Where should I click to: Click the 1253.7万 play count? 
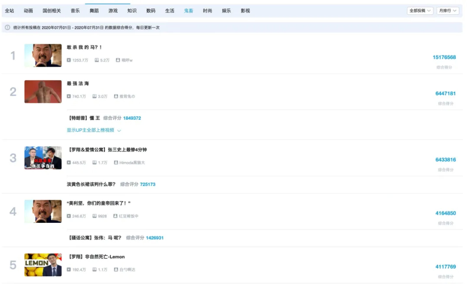click(80, 60)
